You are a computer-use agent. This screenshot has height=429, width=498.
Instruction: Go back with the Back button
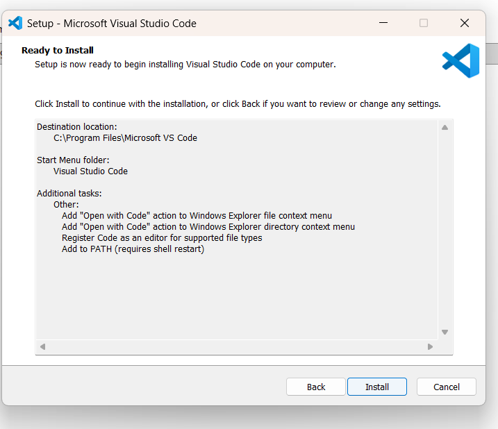316,387
